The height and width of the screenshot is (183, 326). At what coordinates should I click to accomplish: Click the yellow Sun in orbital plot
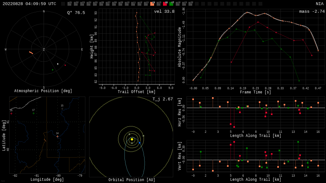[x=132, y=139]
